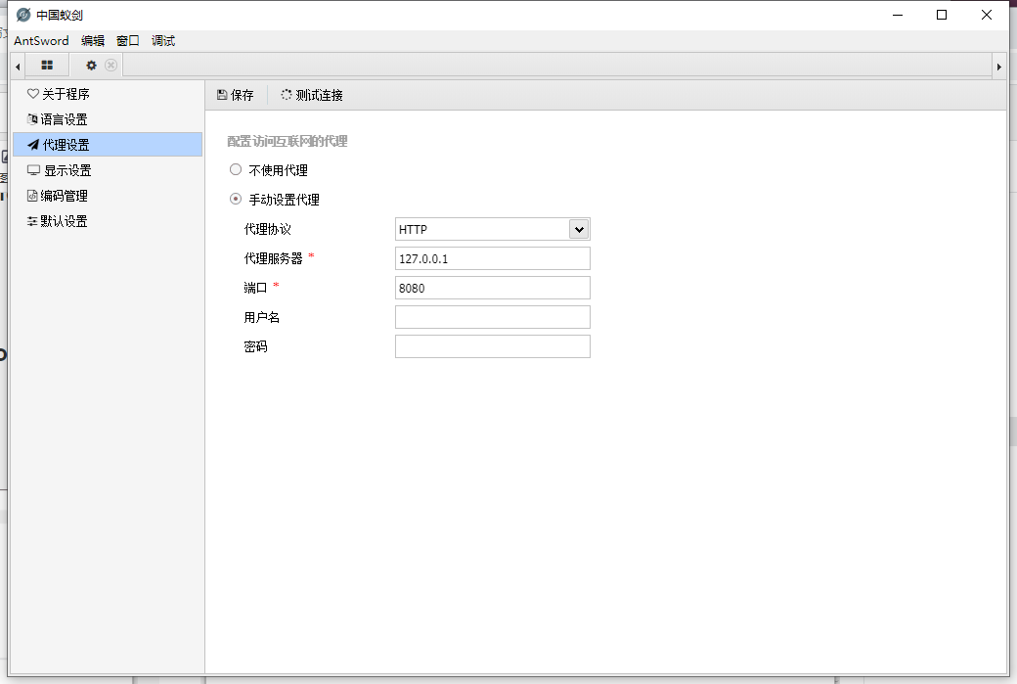The image size is (1017, 684).
Task: Open 显示设置 in the sidebar
Action: click(x=108, y=170)
